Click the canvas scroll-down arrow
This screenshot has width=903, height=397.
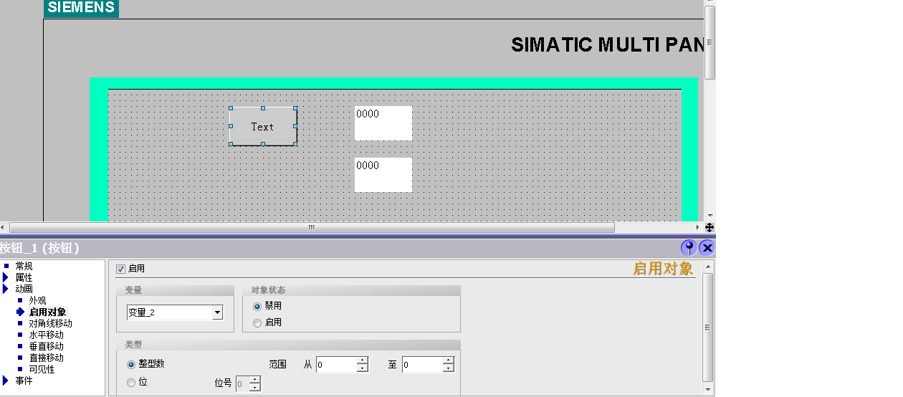[710, 216]
